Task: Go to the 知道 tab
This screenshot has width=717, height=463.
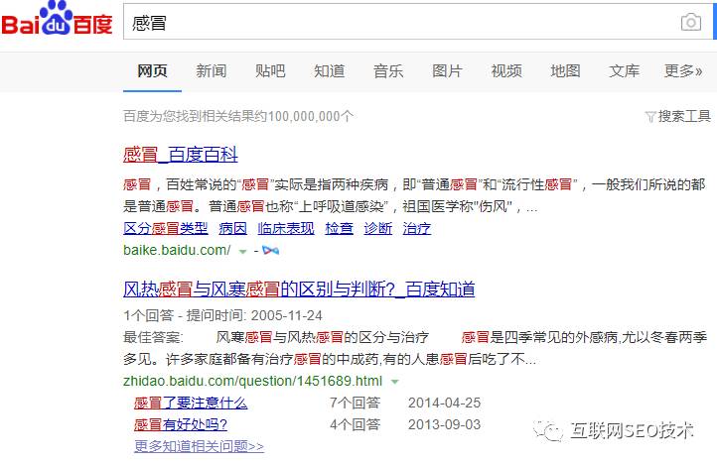Action: point(330,71)
